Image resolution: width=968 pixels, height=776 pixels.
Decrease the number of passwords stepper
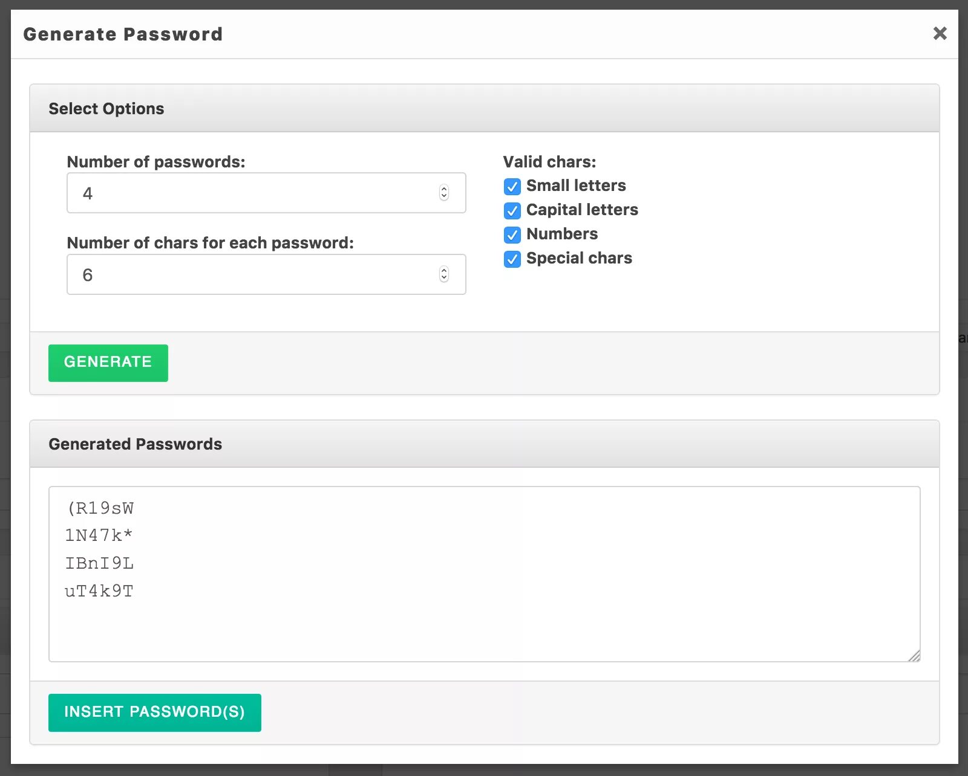(x=444, y=197)
